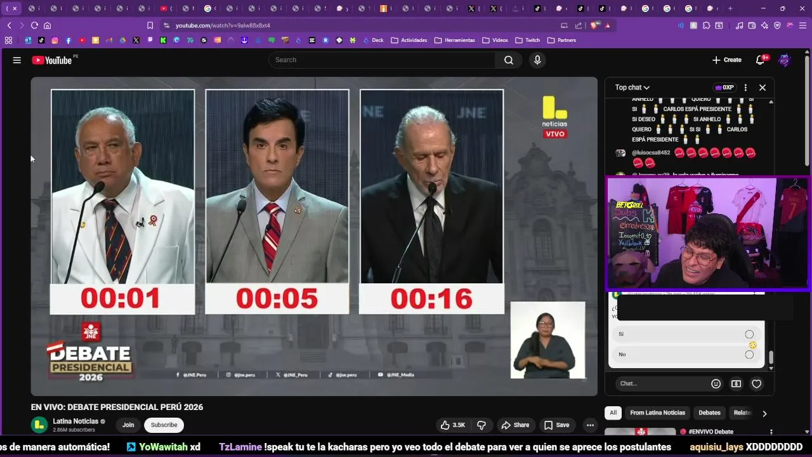
Task: Click the YouTube search input field
Action: [383, 60]
